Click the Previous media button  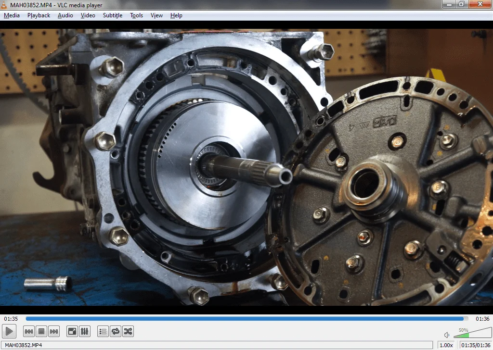29,331
